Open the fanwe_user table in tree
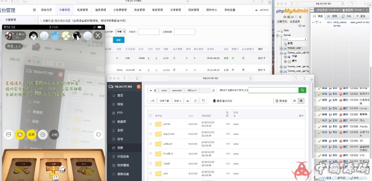The width and height of the screenshot is (372, 181). point(294,48)
